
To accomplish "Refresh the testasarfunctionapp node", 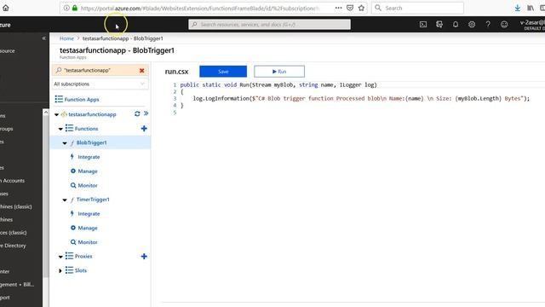I will [x=137, y=113].
